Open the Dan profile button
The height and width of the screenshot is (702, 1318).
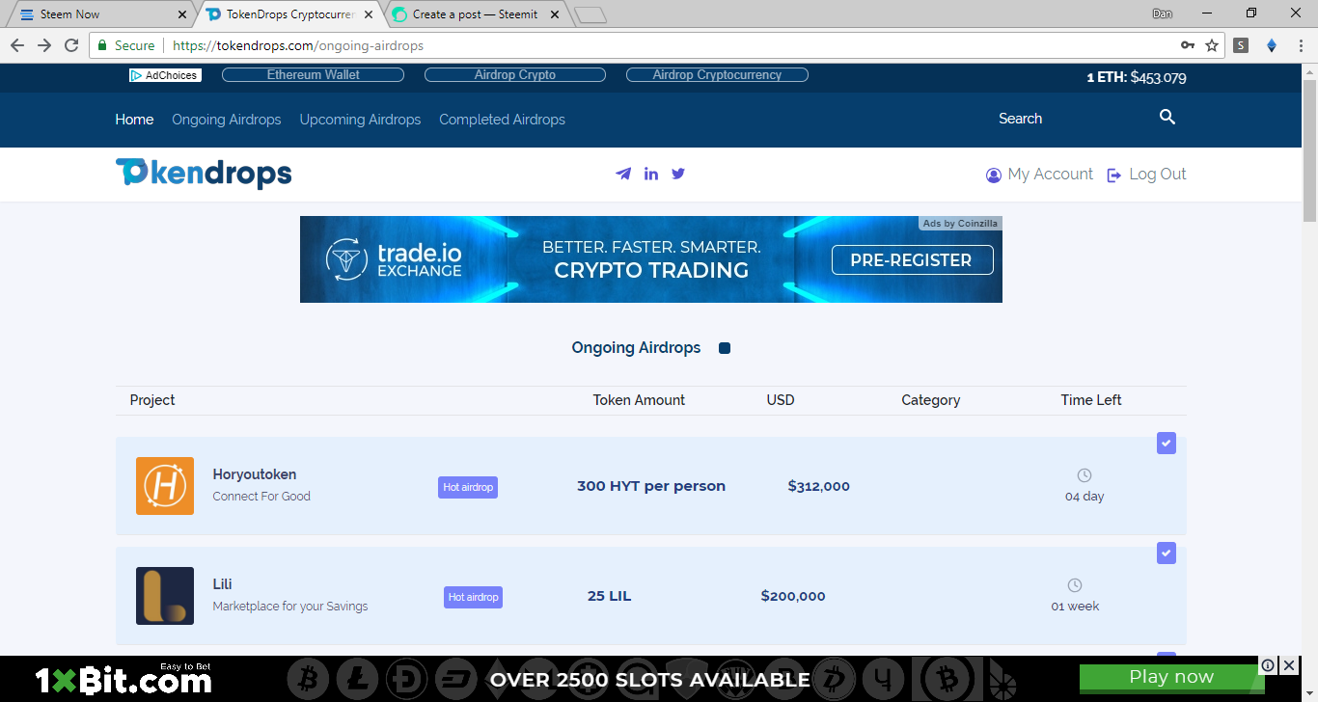(x=1163, y=13)
